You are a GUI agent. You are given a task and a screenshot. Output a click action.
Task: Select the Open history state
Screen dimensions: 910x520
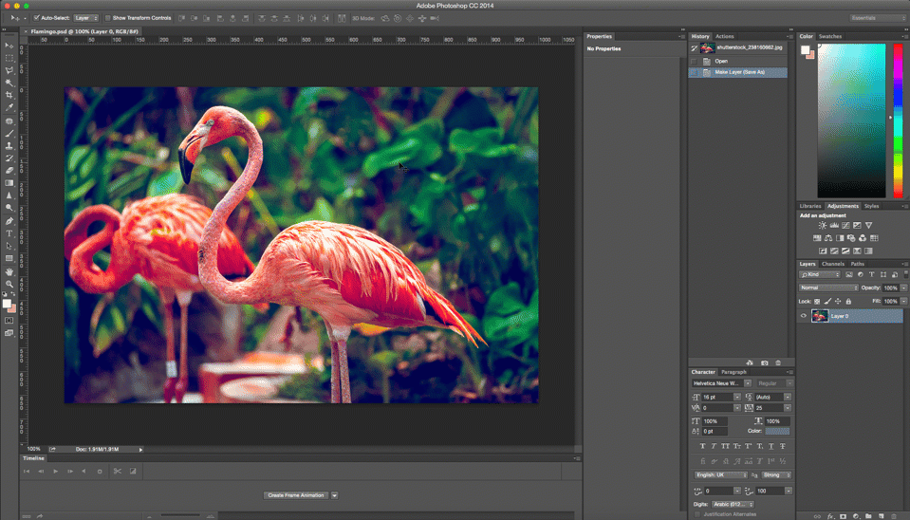(722, 61)
